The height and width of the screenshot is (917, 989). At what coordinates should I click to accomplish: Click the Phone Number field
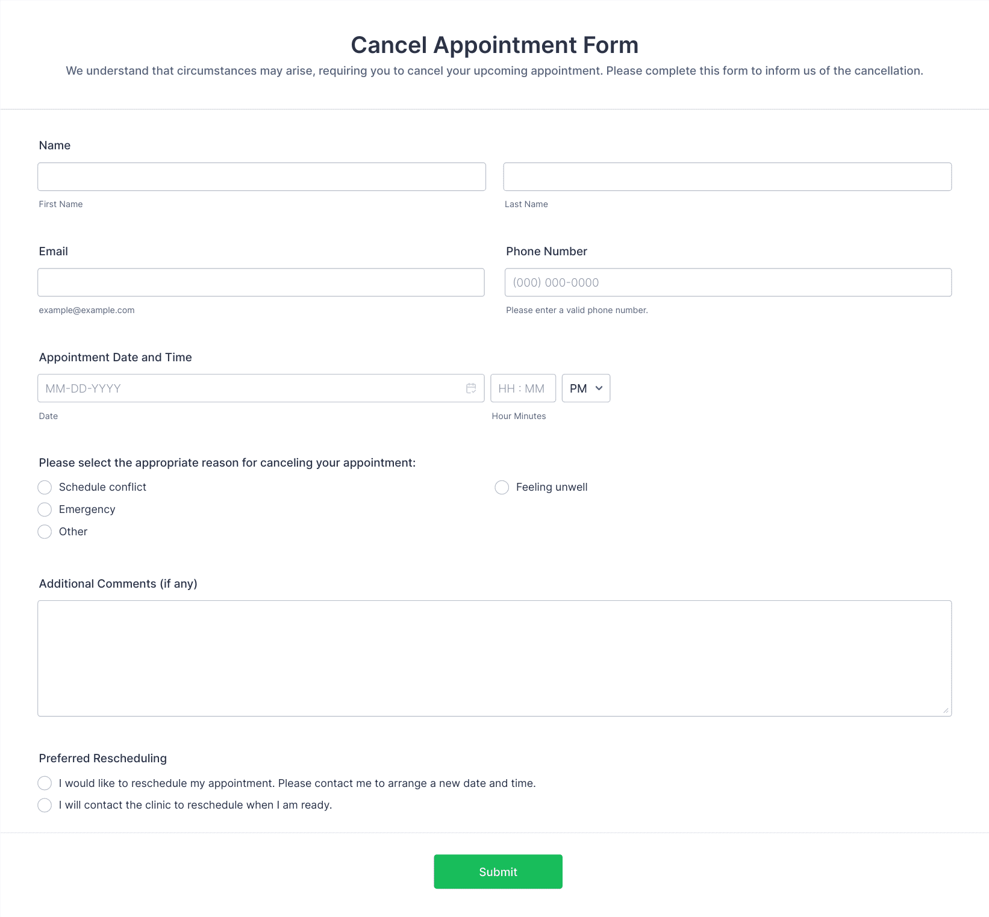tap(728, 282)
